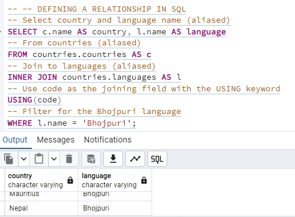Click the 'Use code as the joining field' comment
This screenshot has width=295, height=217.
144,89
